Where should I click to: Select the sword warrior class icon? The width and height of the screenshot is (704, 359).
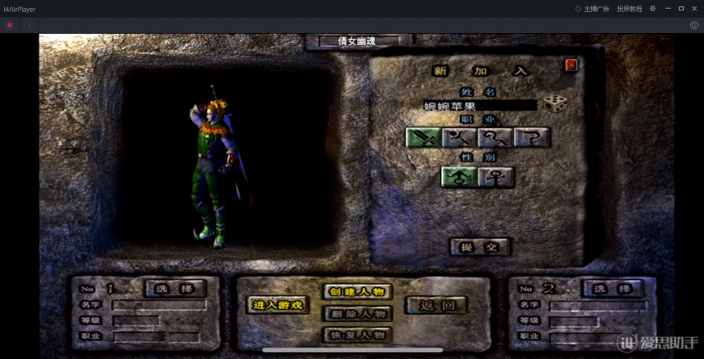pyautogui.click(x=423, y=138)
